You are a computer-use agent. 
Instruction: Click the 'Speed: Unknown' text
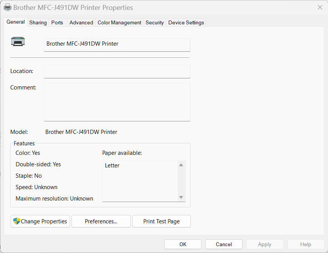point(36,187)
